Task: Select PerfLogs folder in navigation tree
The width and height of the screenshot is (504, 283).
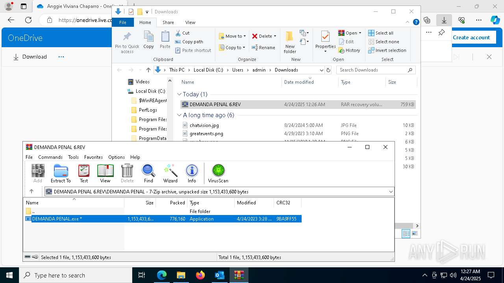Action: click(148, 110)
